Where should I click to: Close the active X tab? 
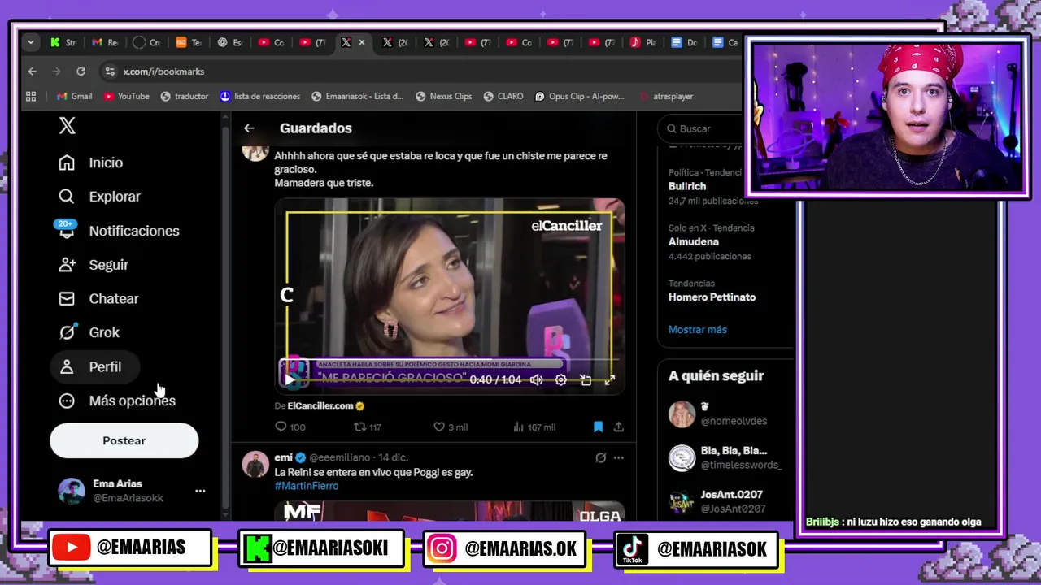(x=362, y=42)
